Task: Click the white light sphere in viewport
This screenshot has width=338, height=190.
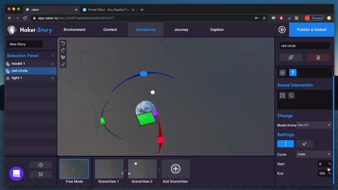Action: (x=153, y=92)
